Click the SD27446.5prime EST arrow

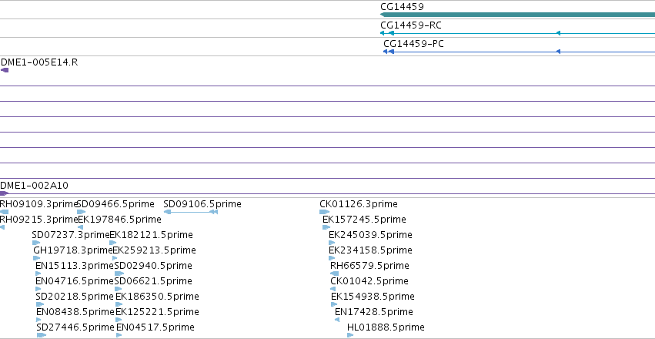[x=42, y=335]
